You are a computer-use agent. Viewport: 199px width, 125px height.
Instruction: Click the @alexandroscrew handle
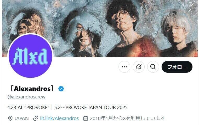pyautogui.click(x=26, y=97)
